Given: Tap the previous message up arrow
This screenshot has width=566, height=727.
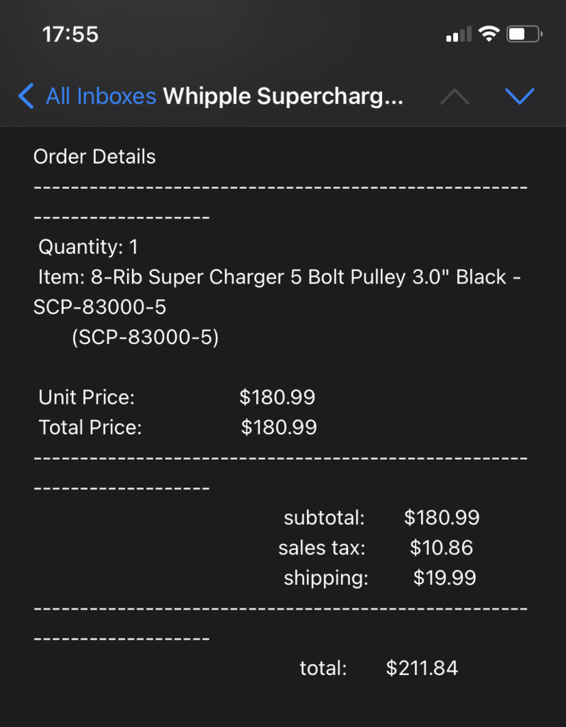Looking at the screenshot, I should click(455, 97).
